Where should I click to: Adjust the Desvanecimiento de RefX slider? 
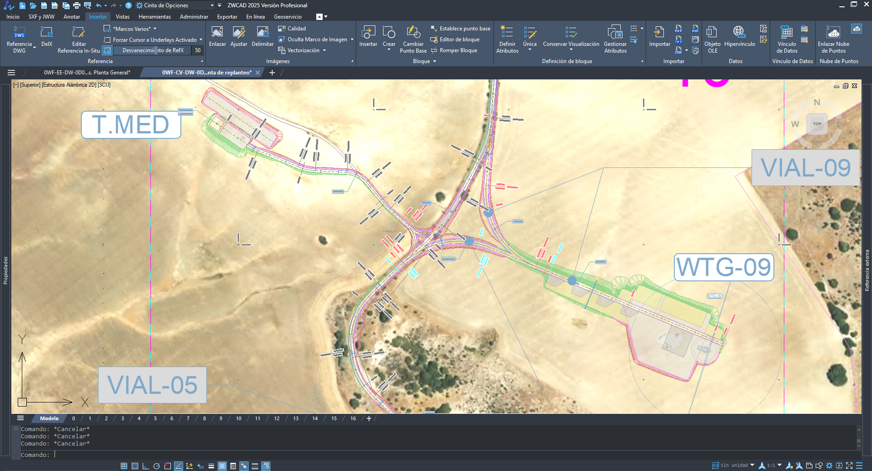156,50
